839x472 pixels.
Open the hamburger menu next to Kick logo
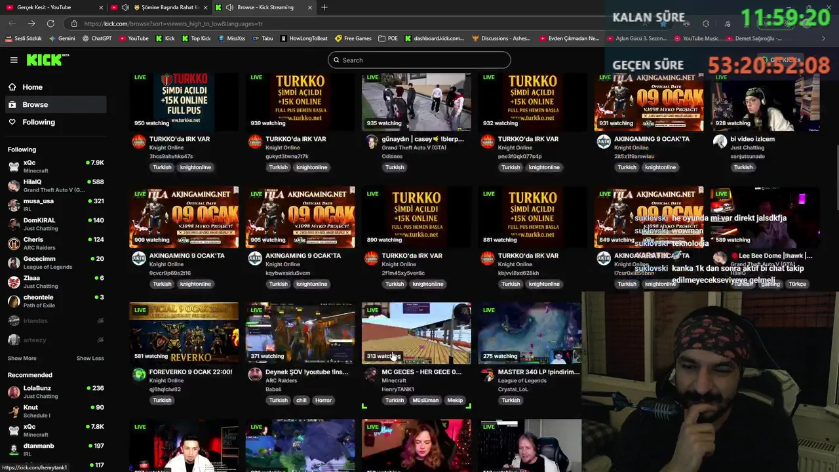pos(14,60)
